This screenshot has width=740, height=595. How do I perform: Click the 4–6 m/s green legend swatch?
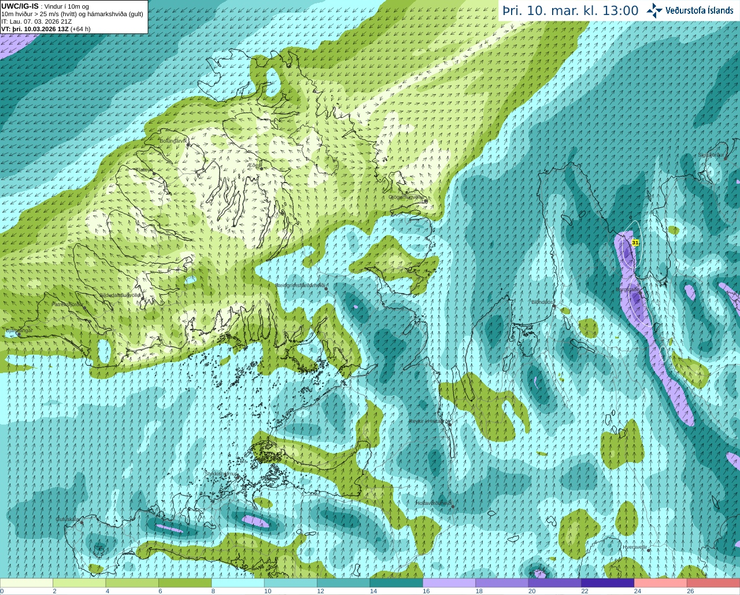tap(132, 583)
